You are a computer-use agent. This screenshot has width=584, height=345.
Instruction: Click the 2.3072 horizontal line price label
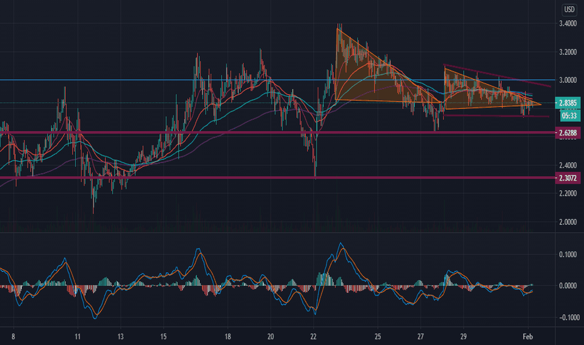pyautogui.click(x=568, y=178)
